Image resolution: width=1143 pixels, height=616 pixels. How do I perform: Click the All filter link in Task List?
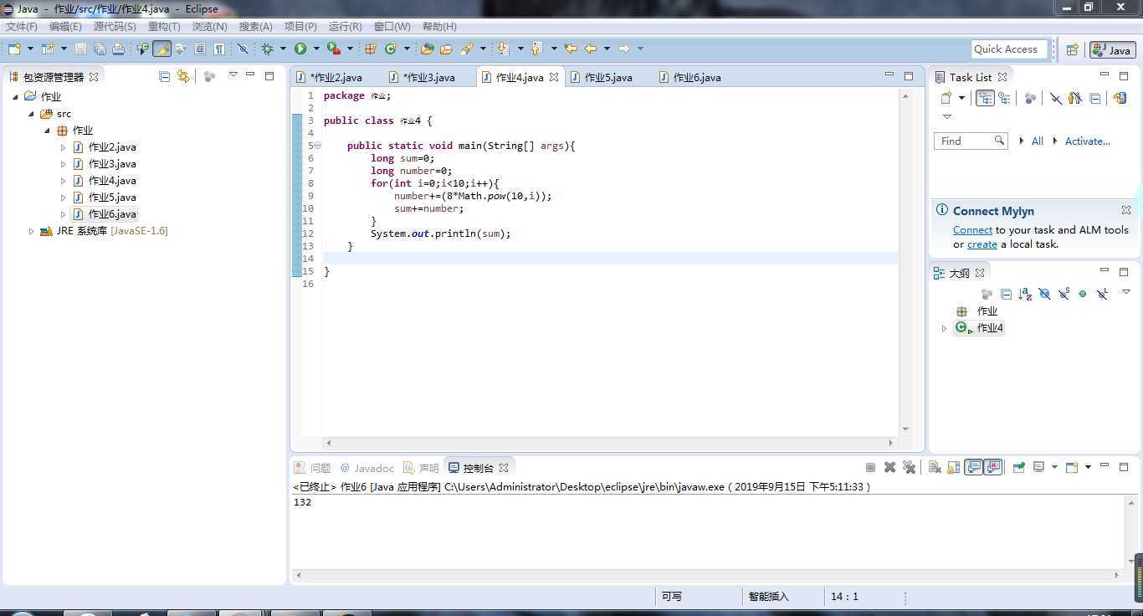coord(1037,141)
